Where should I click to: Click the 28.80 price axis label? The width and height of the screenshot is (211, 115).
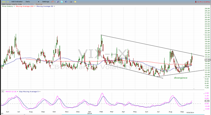(x=207, y=9)
